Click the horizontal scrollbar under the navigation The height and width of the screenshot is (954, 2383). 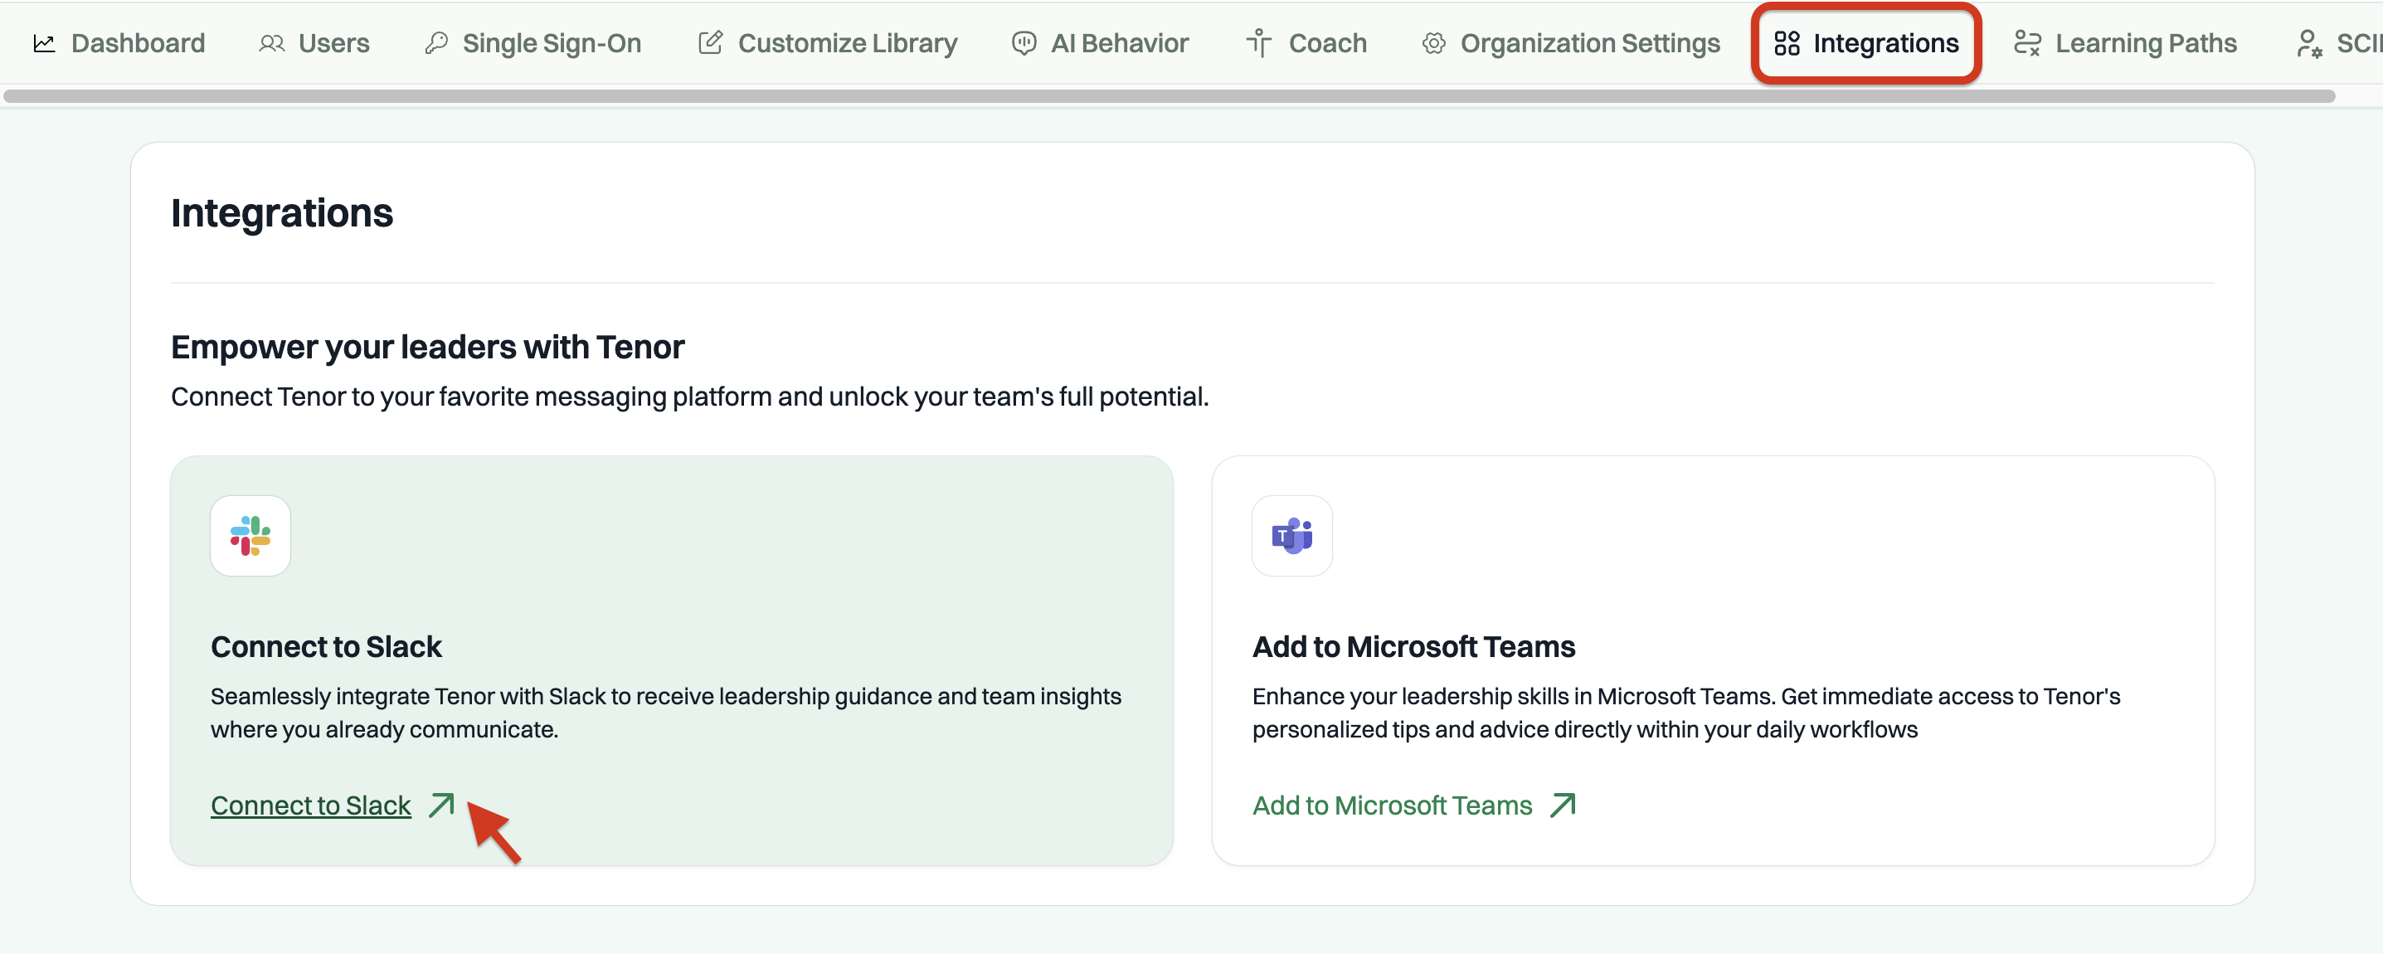click(x=1170, y=96)
